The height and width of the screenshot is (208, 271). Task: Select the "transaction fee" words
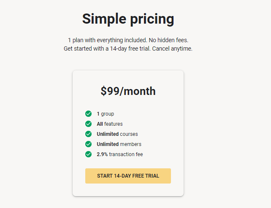point(126,154)
